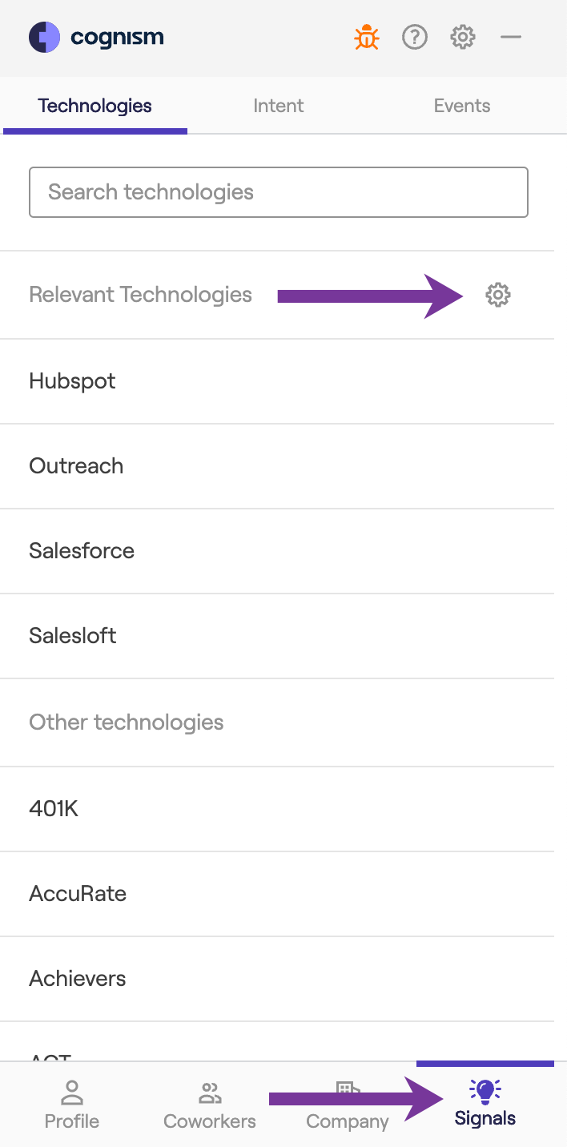Choose the Outreach technology row
The width and height of the screenshot is (567, 1147).
coord(76,466)
